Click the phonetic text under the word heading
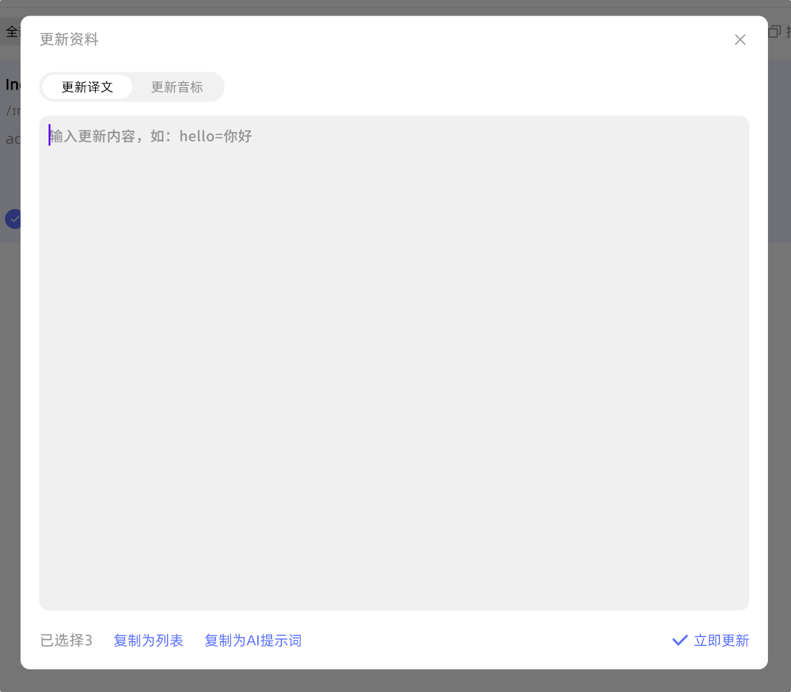 tap(12, 111)
